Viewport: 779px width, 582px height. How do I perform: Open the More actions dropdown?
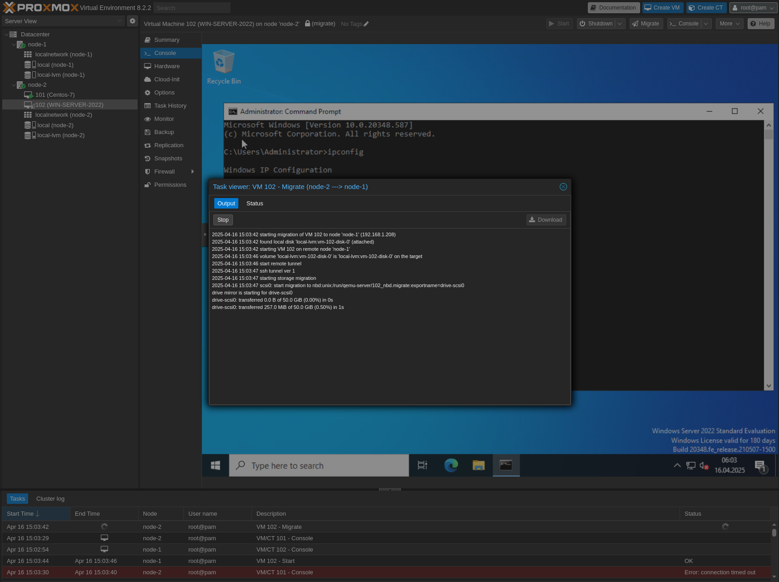[x=729, y=24]
